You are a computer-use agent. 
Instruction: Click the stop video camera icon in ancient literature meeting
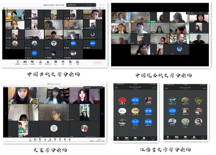pyautogui.click(x=25, y=62)
